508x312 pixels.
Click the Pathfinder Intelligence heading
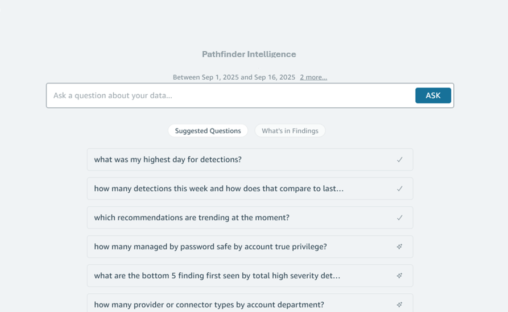click(249, 55)
